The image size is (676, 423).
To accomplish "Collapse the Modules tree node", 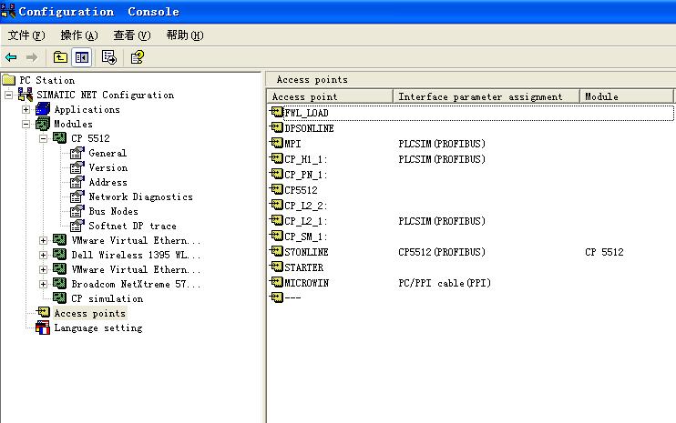I will point(26,124).
